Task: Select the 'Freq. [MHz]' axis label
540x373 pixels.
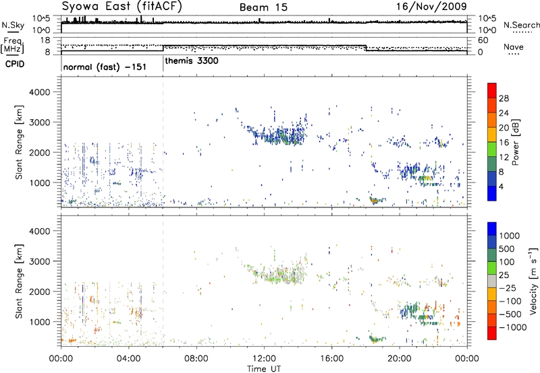Action: pyautogui.click(x=13, y=45)
